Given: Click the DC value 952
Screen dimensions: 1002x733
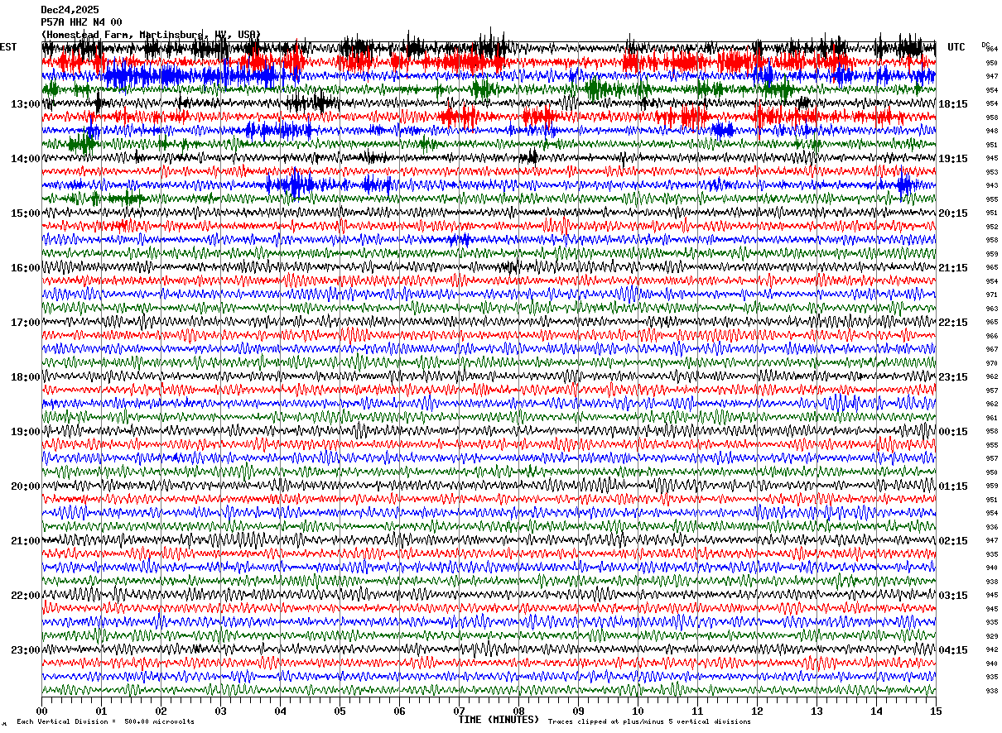Looking at the screenshot, I should pos(991,227).
